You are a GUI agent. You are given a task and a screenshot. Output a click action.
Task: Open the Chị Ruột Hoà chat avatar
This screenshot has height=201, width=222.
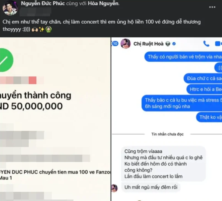click(x=125, y=44)
